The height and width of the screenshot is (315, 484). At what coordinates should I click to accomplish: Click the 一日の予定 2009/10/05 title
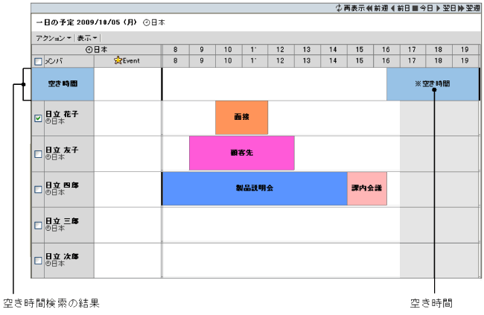(86, 22)
